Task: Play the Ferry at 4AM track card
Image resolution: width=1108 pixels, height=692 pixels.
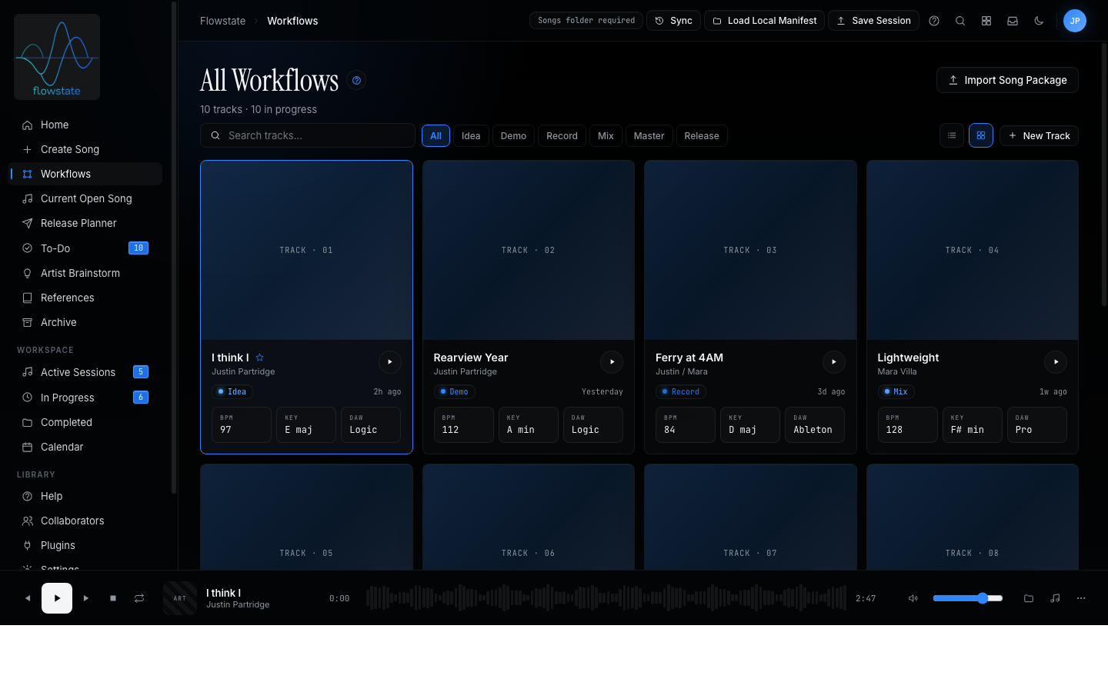Action: (834, 362)
